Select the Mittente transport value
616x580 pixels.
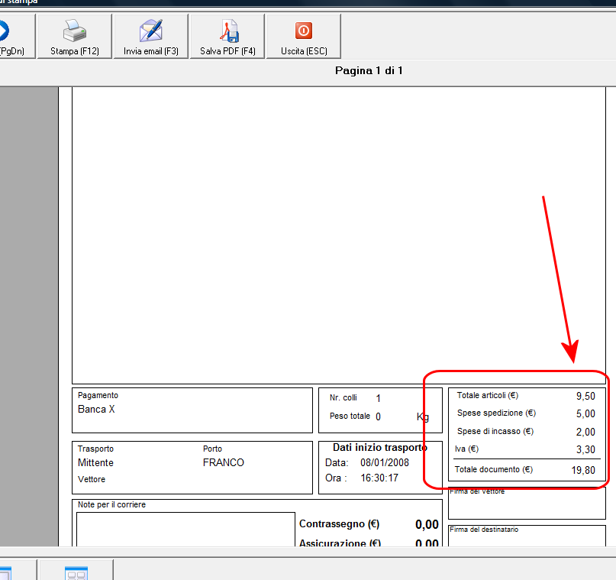(95, 463)
